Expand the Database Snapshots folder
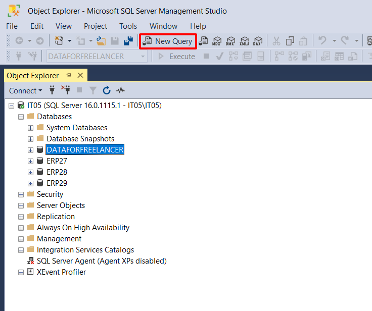 click(30, 139)
